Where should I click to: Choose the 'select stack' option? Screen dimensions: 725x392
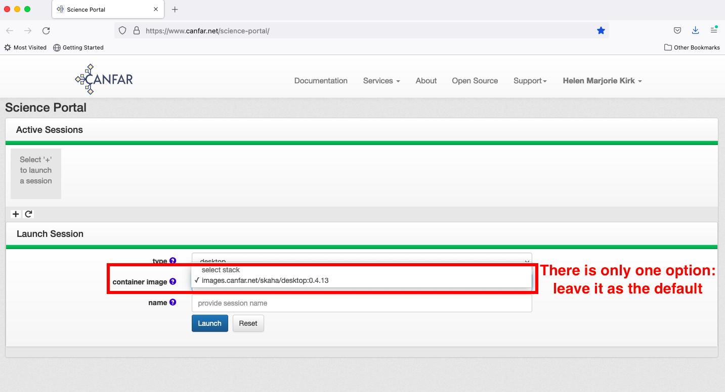pos(362,270)
